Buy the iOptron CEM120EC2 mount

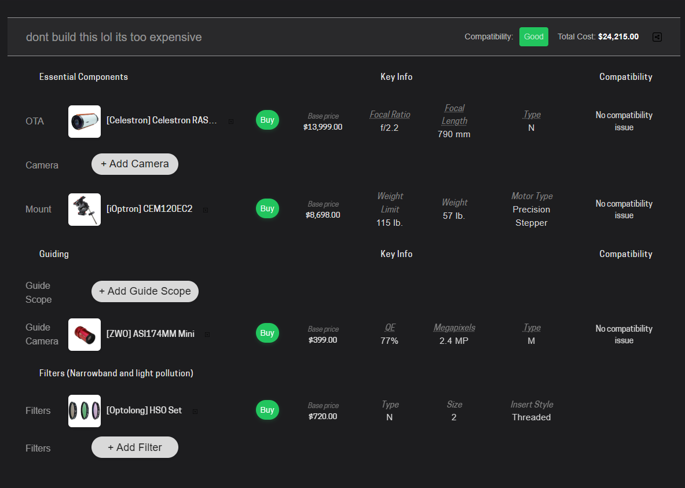point(267,208)
